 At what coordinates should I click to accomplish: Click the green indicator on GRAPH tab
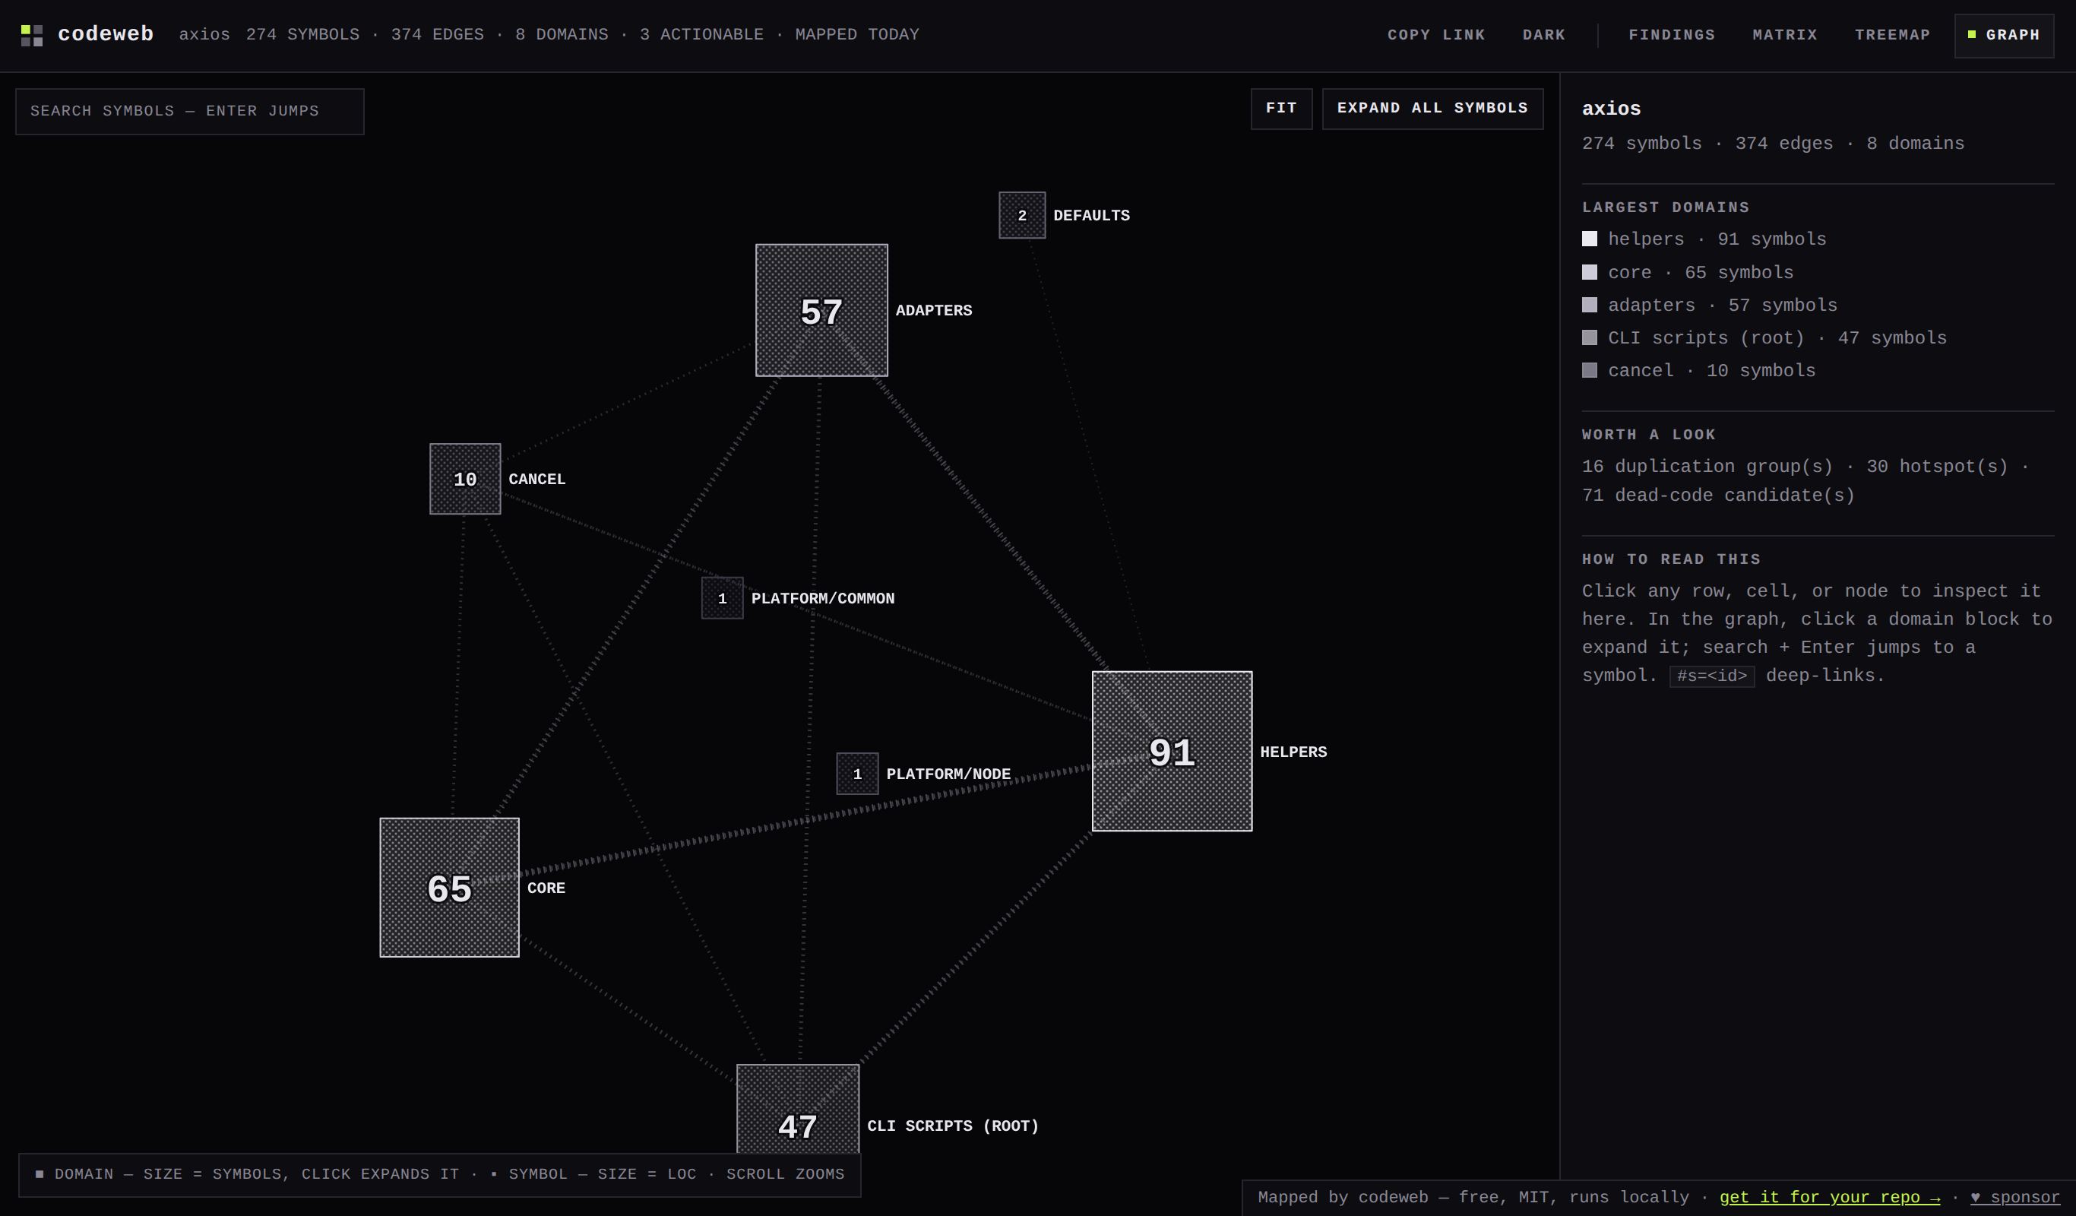[1971, 35]
